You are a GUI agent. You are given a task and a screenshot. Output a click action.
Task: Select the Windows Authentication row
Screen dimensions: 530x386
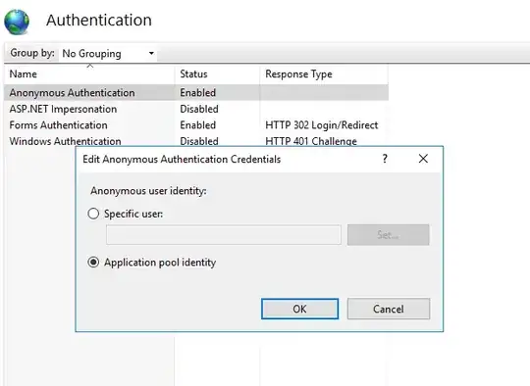pos(196,141)
